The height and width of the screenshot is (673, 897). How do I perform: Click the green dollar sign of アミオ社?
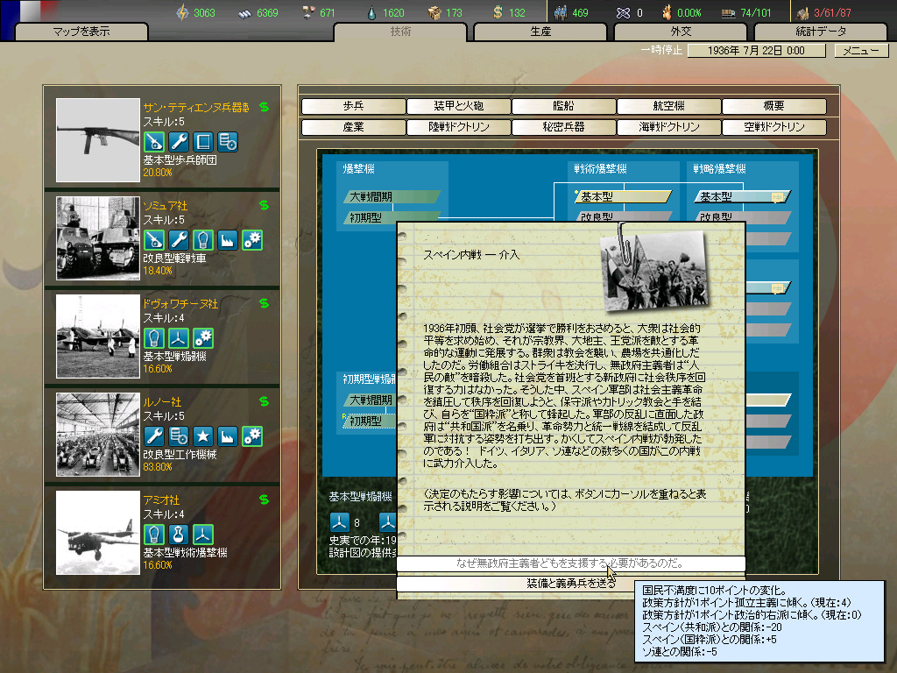[x=264, y=499]
